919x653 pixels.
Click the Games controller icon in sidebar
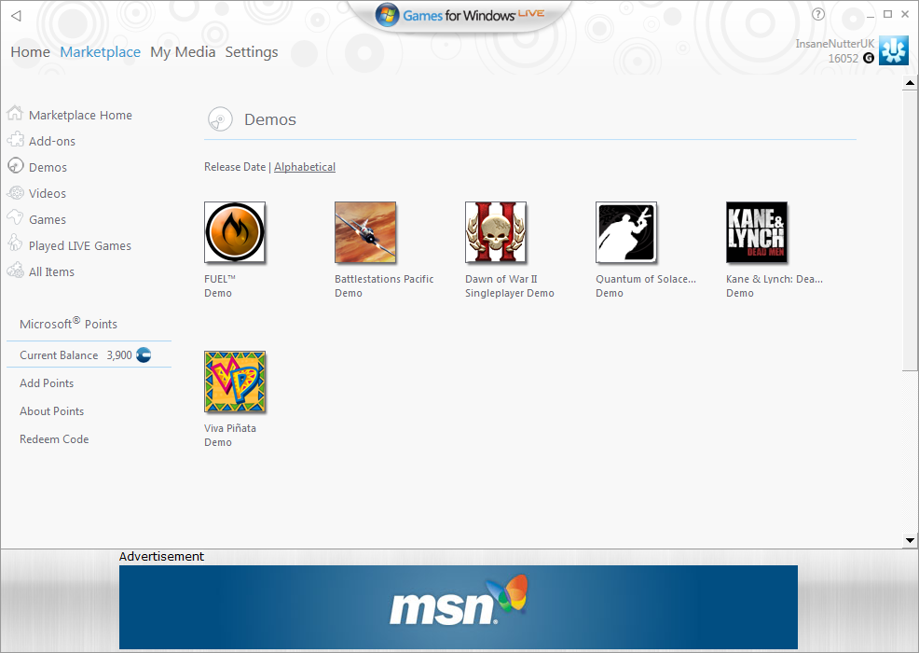coord(15,217)
